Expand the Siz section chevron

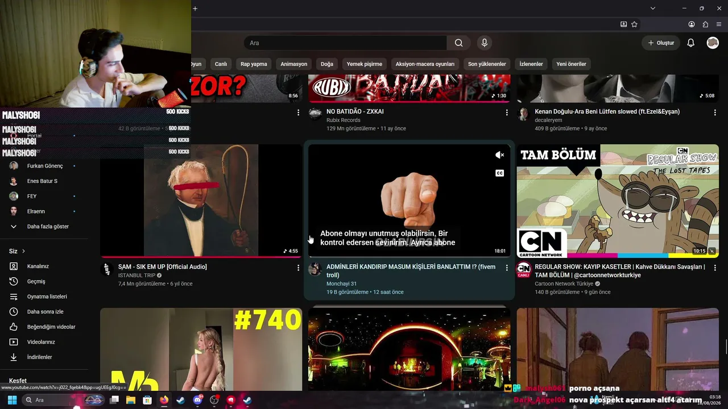23,251
